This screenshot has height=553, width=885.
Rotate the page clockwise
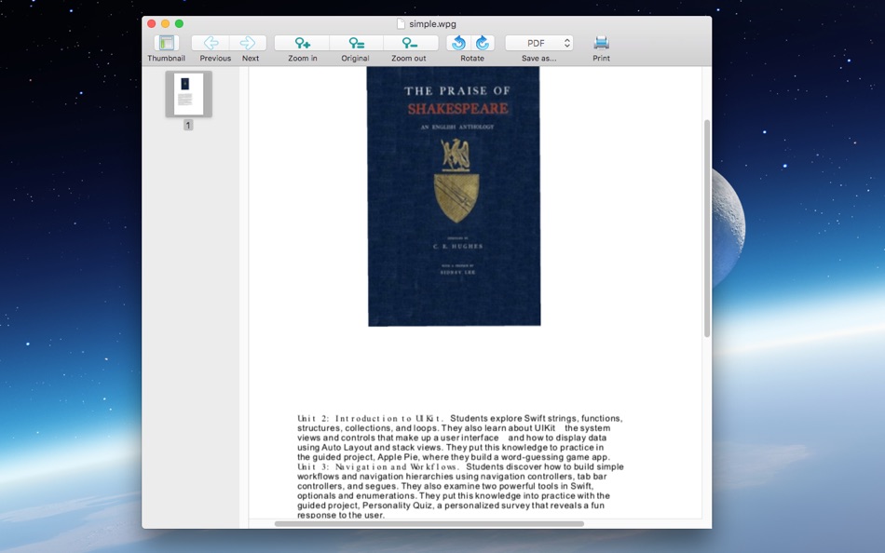(483, 43)
